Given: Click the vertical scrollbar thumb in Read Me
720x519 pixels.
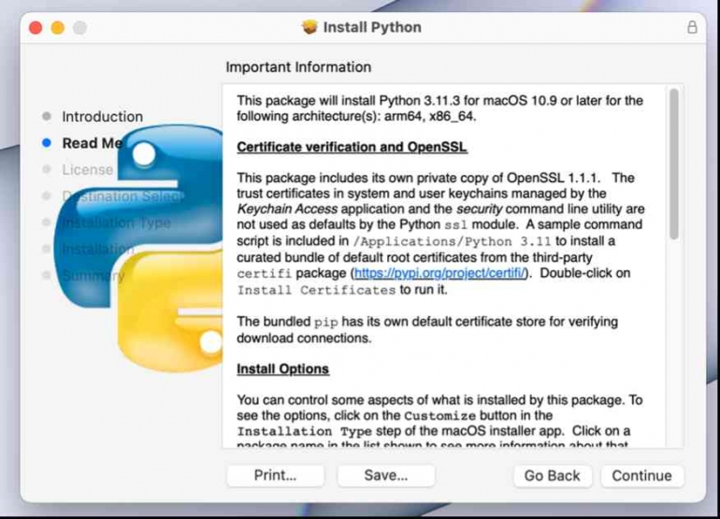Looking at the screenshot, I should tap(673, 164).
